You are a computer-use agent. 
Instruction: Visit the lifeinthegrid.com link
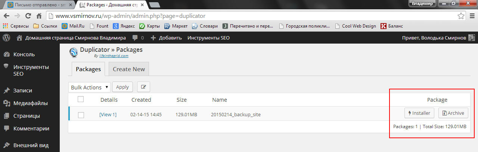[x=113, y=56]
